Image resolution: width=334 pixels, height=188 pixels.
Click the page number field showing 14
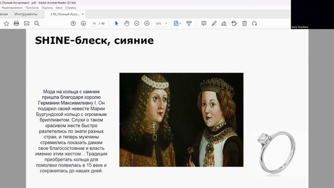94,23
